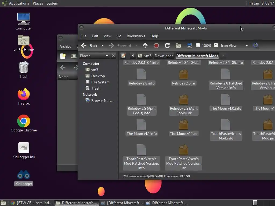This screenshot has width=275, height=206.
Task: Open the Go menu
Action: point(119,36)
